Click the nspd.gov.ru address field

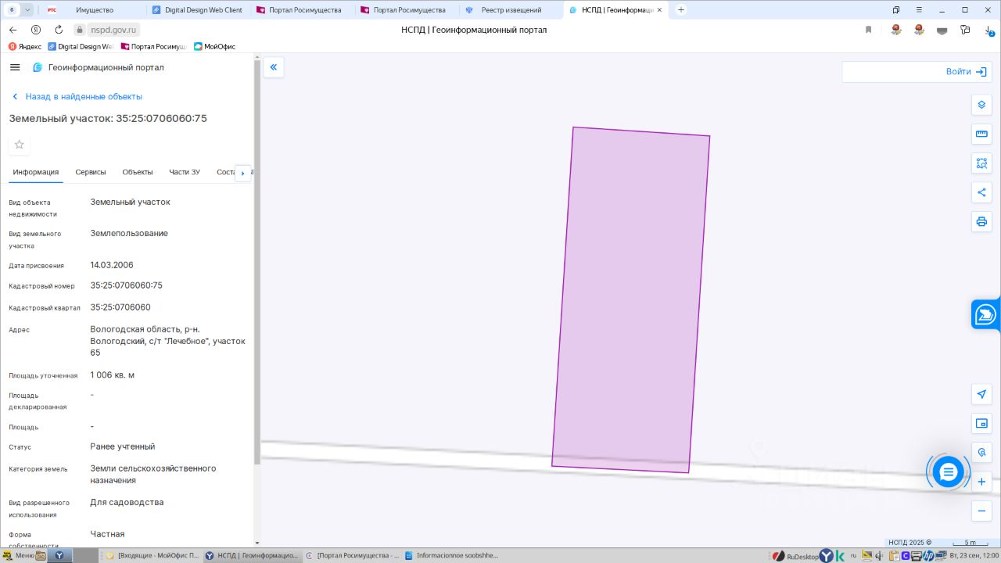113,30
